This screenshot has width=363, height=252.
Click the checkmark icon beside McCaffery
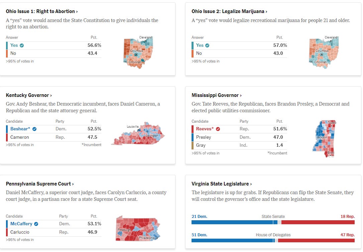coord(36,224)
